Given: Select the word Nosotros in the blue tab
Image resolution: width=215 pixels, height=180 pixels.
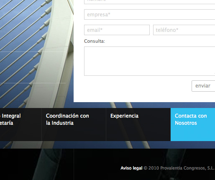Looking at the screenshot, I should (x=186, y=123).
